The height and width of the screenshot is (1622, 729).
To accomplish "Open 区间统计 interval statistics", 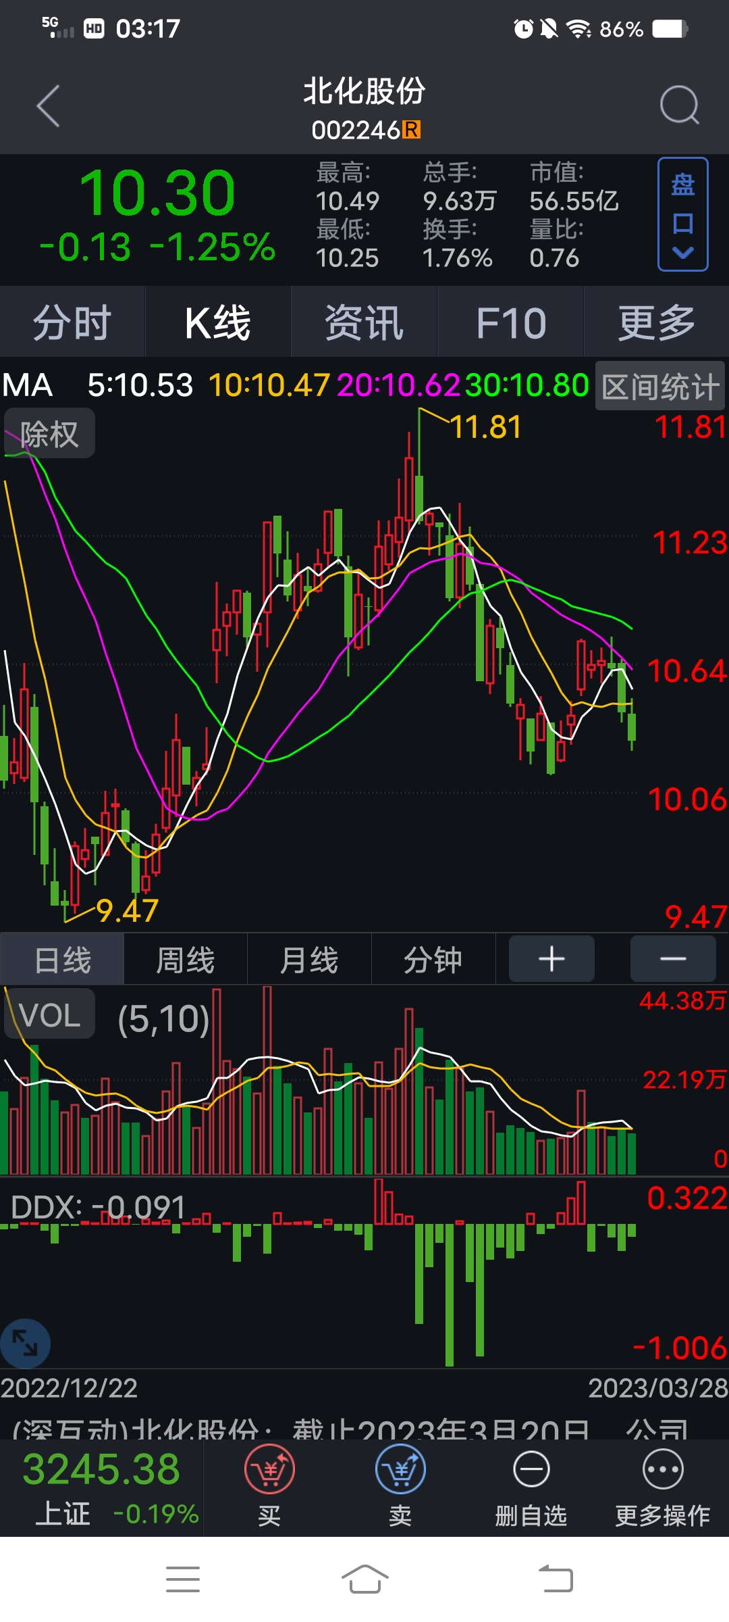I will coord(660,387).
